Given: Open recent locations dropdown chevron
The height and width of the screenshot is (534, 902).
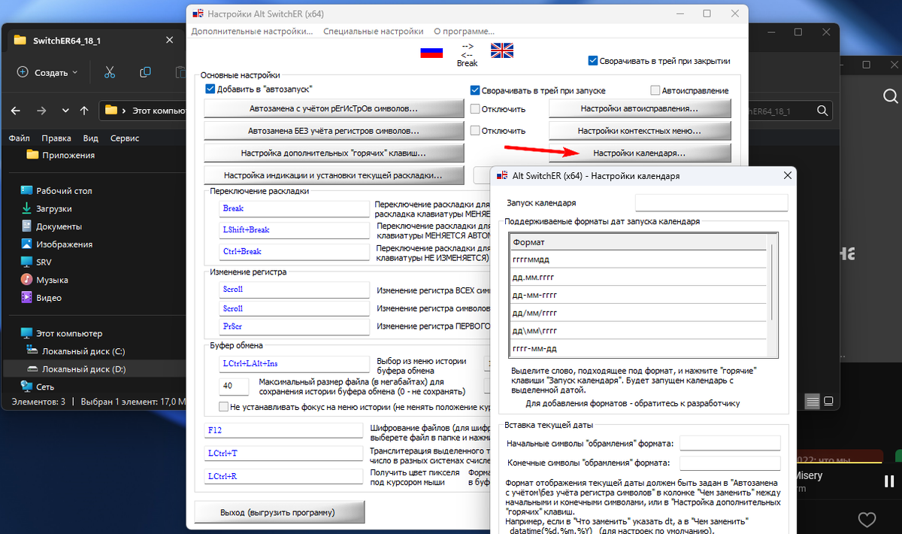Looking at the screenshot, I should 66,110.
